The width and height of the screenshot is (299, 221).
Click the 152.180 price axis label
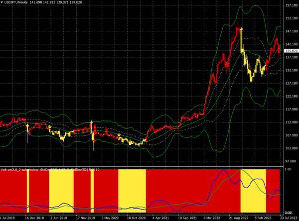click(x=292, y=18)
